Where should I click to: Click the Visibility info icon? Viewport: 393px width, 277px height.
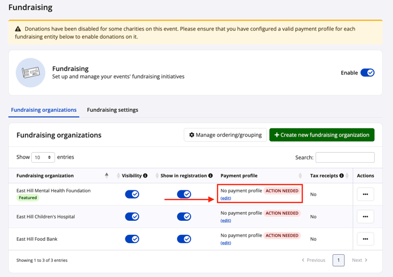pos(145,176)
